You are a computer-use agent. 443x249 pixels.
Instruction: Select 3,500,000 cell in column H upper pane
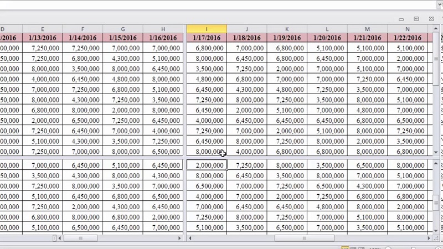pyautogui.click(x=163, y=100)
